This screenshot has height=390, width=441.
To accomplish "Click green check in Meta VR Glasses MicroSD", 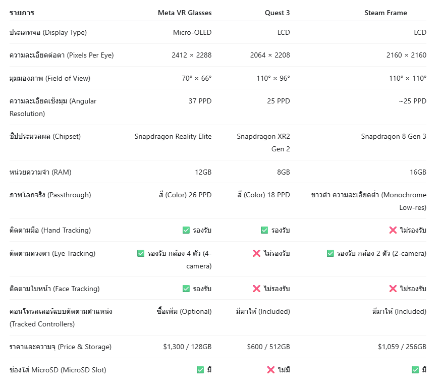I will tap(200, 370).
